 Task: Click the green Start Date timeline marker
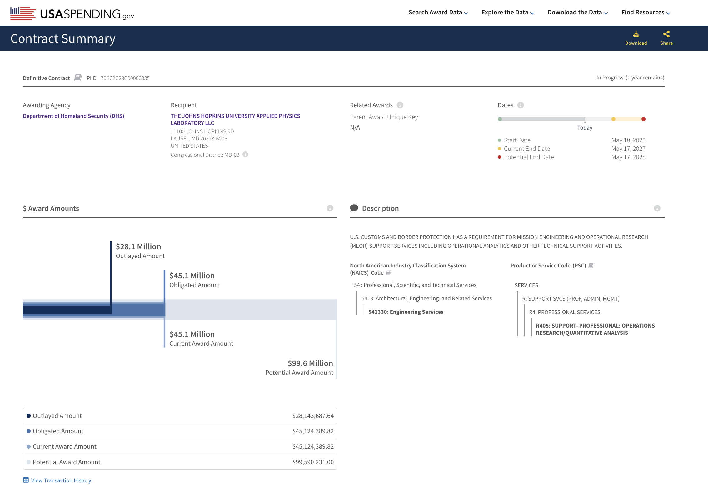(x=500, y=119)
